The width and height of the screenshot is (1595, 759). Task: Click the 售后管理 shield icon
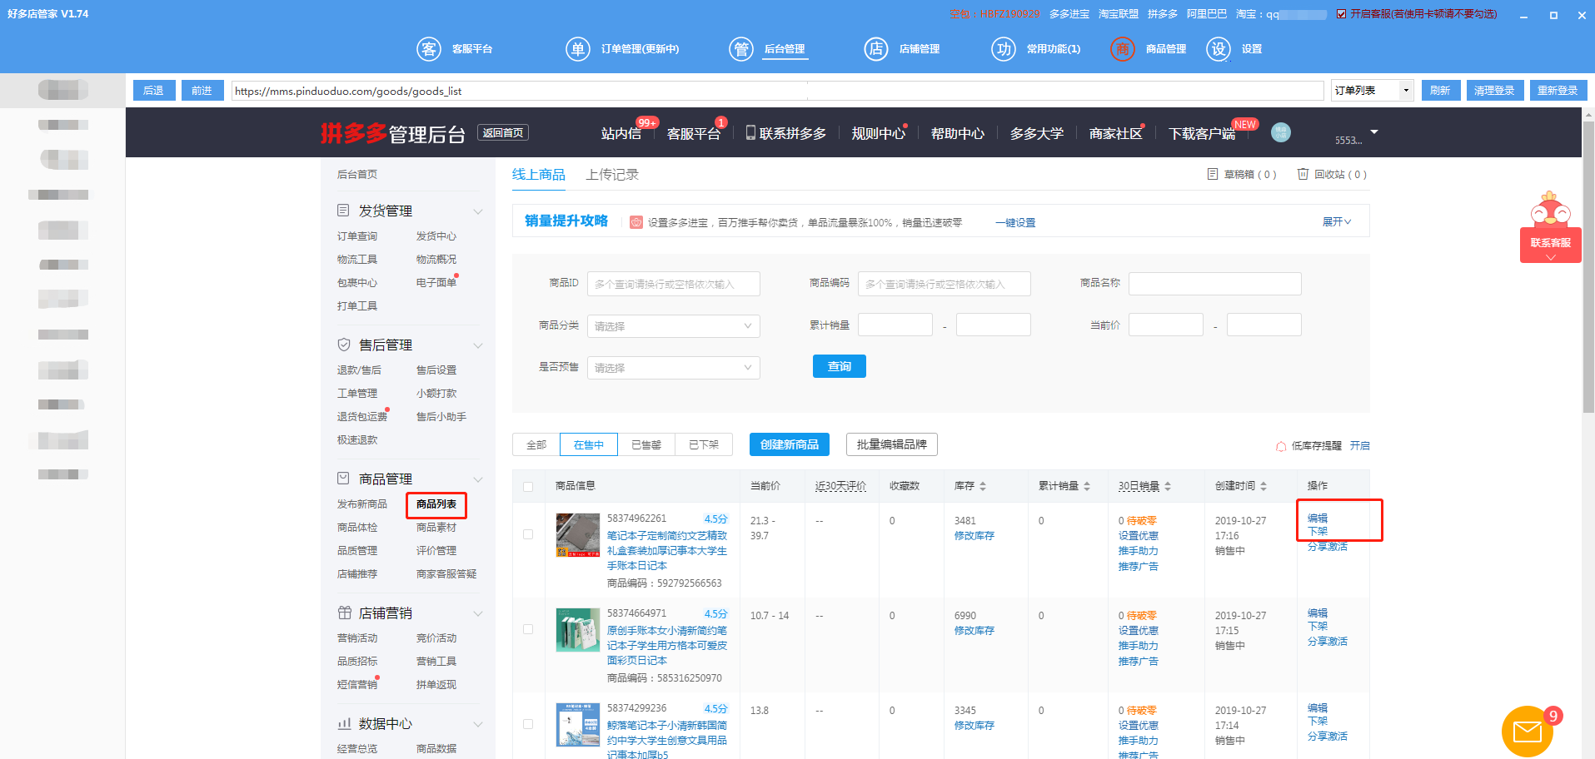tap(343, 345)
